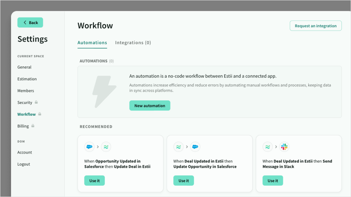The width and height of the screenshot is (351, 197).
Task: Click Salesforce icon in Opportunity Updated card
Action: 89,147
